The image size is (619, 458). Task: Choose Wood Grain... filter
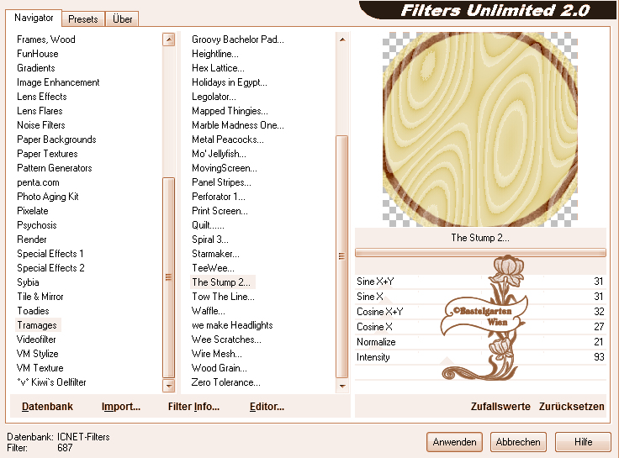220,368
